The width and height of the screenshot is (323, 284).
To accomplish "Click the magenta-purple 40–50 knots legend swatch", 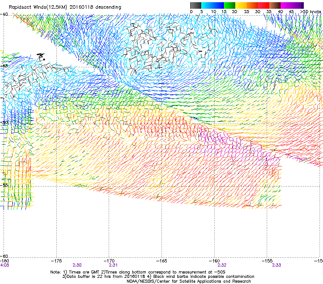I will [292, 5].
